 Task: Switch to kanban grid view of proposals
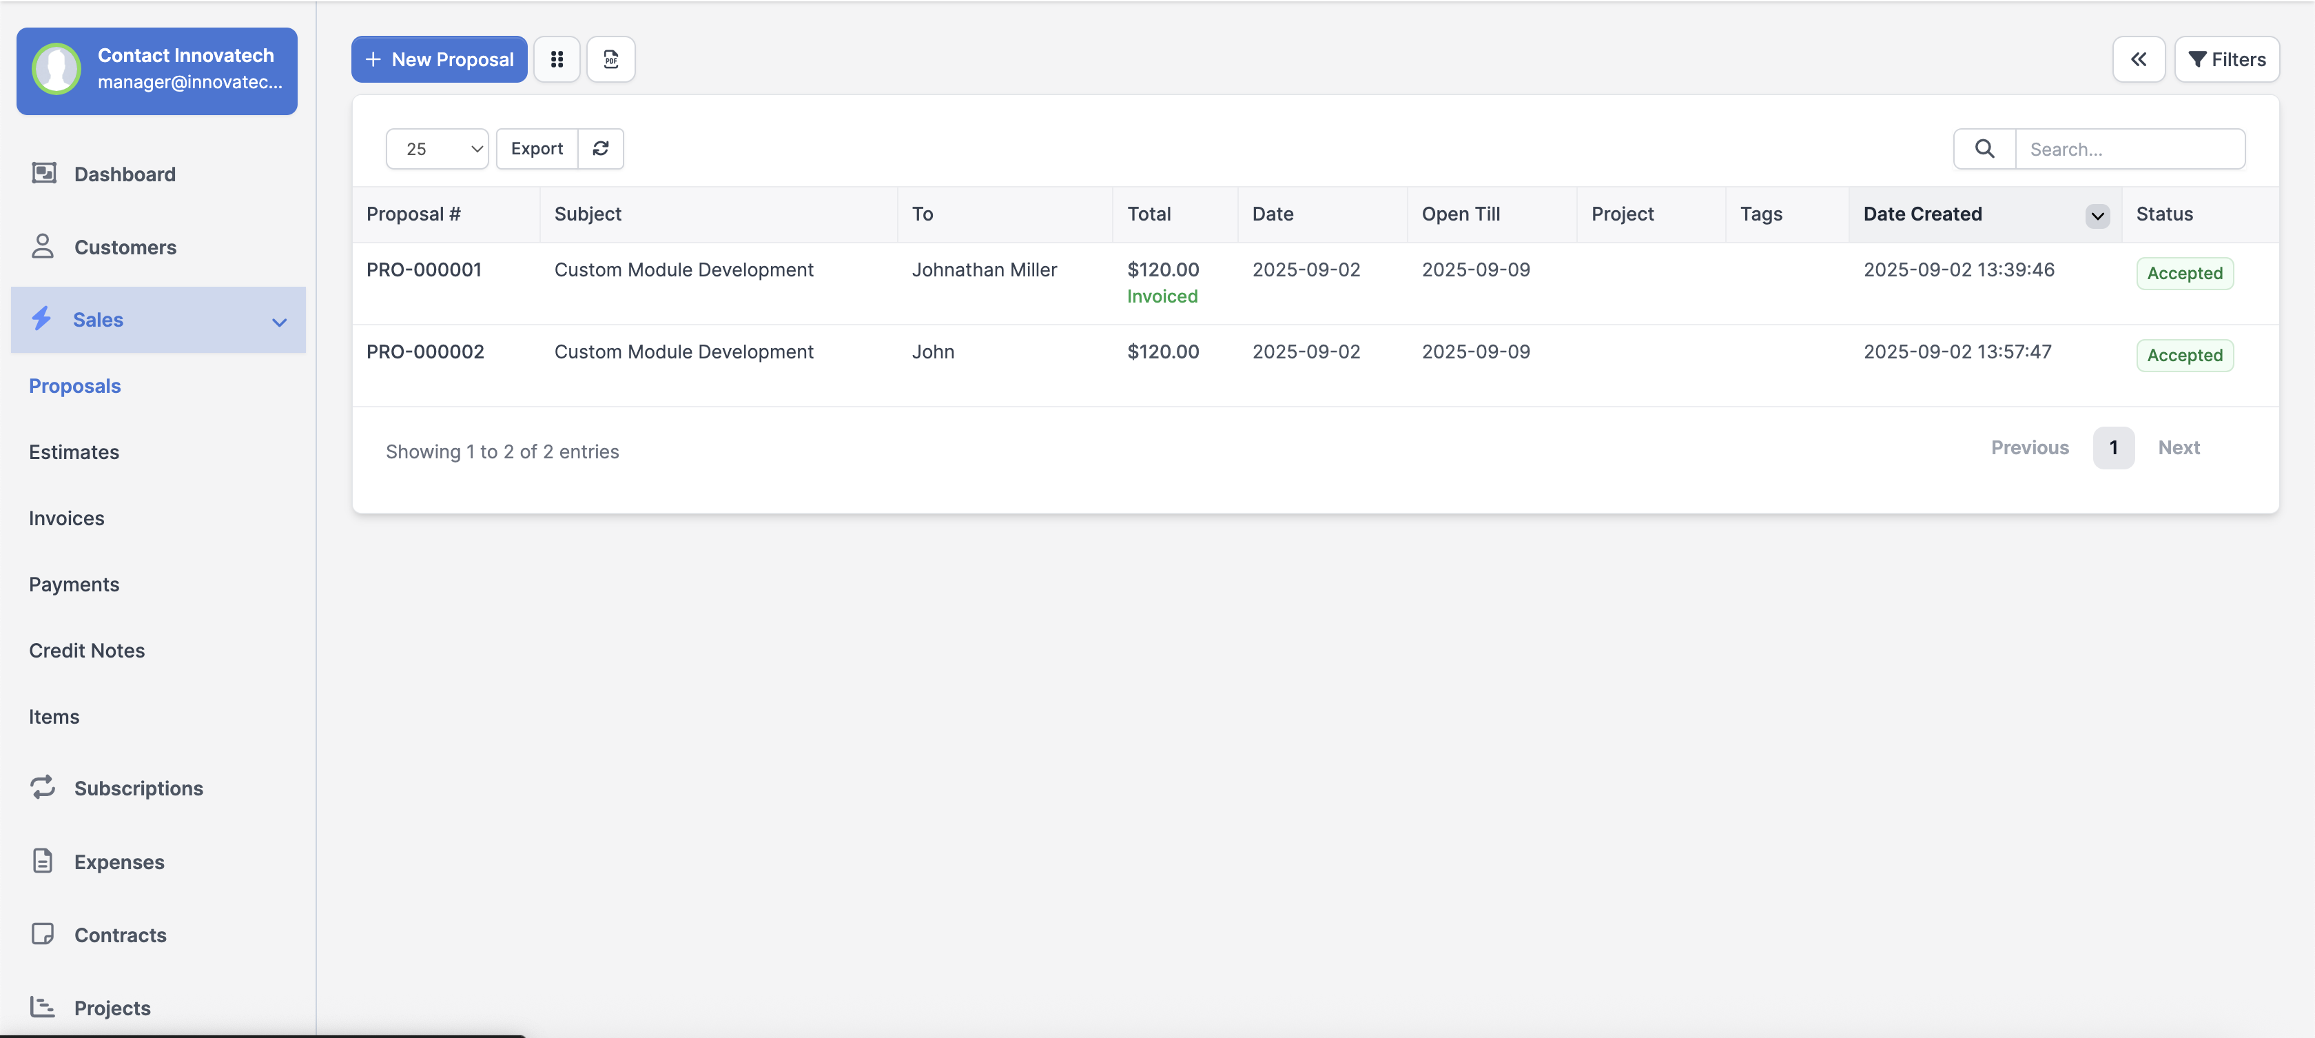tap(555, 59)
